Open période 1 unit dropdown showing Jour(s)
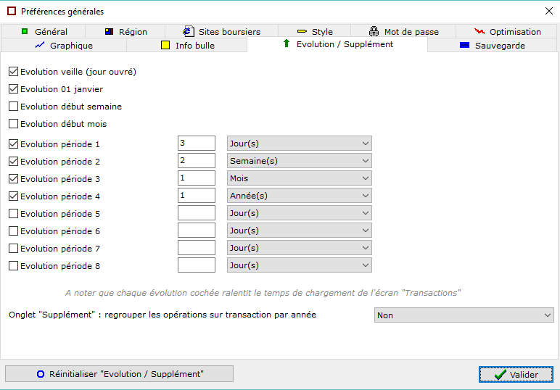 click(300, 144)
